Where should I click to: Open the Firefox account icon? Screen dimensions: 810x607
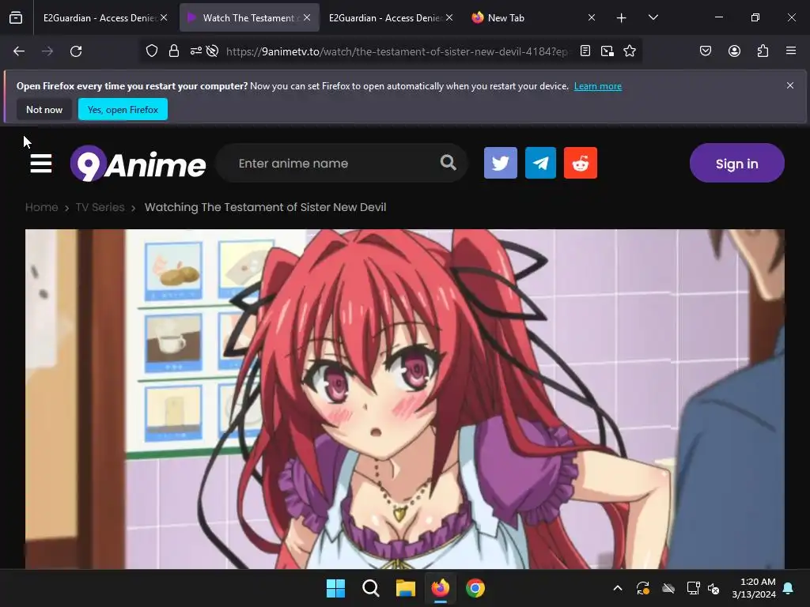point(734,51)
